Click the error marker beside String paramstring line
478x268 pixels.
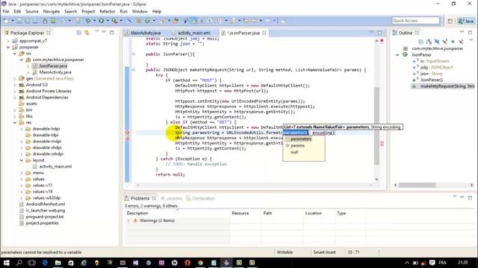(x=128, y=133)
